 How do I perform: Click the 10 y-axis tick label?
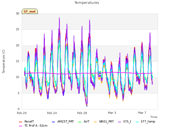pyautogui.click(x=17, y=77)
